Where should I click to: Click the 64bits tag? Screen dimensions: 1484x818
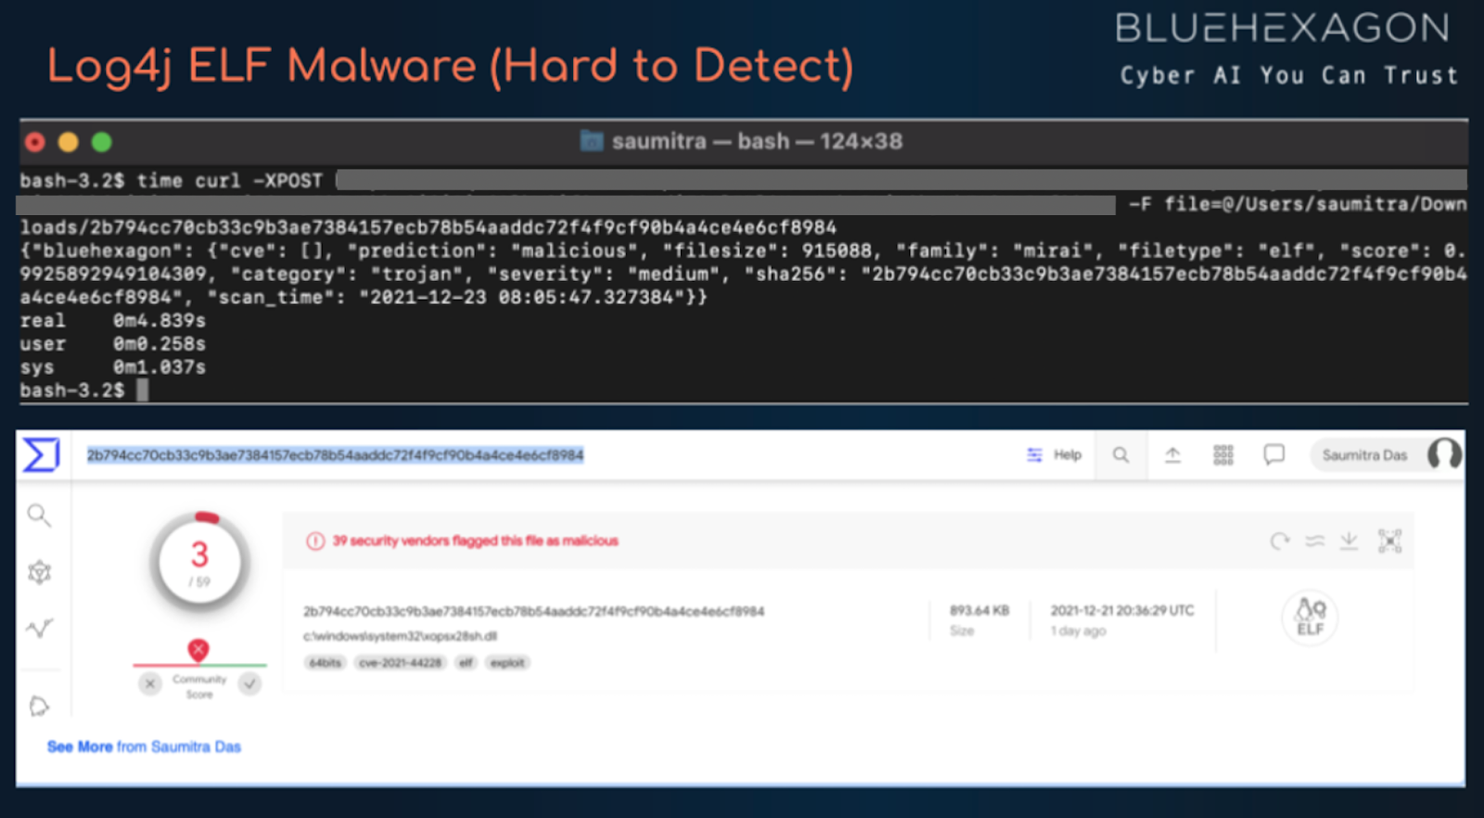point(325,662)
